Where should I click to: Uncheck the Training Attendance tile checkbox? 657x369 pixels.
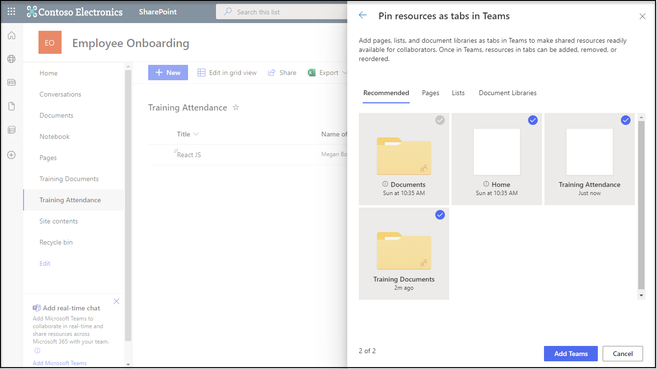tap(625, 120)
